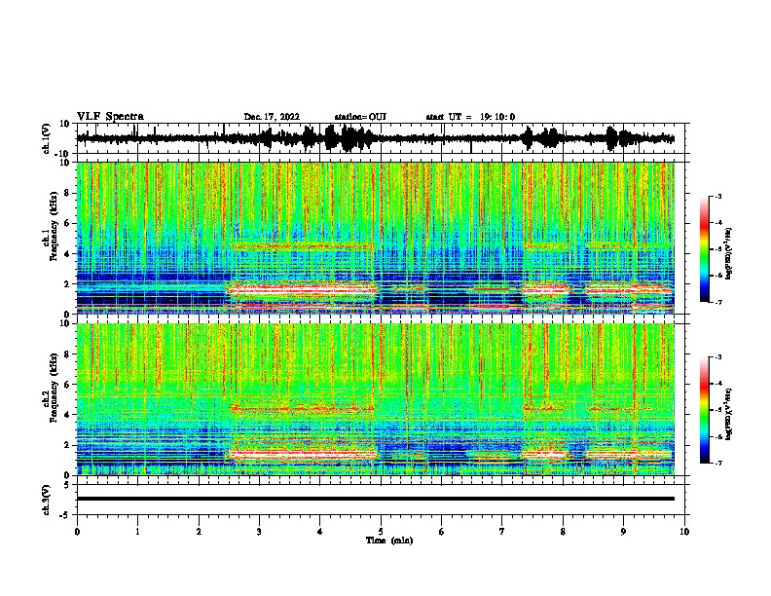Click the ch.2 spectrogram panel

[375, 399]
